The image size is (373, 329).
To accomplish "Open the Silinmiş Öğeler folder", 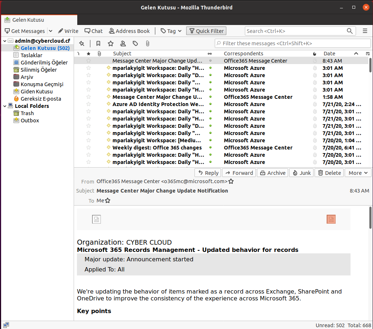I will point(38,70).
